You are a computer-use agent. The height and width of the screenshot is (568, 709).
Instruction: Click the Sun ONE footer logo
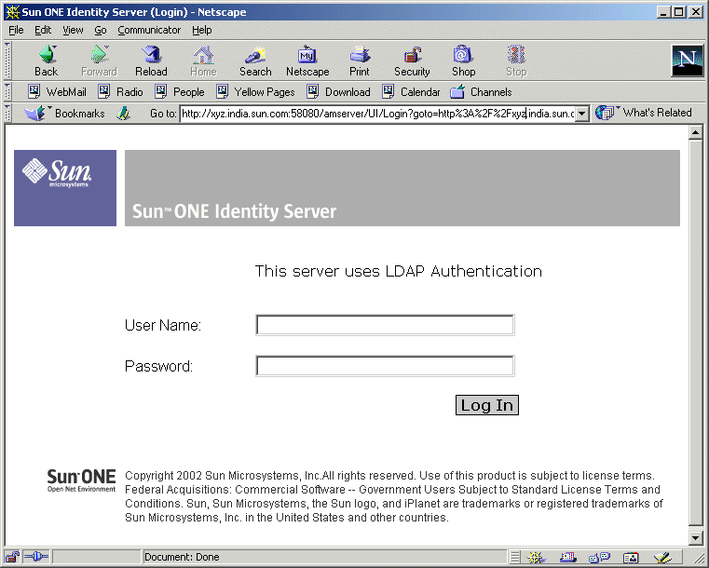pos(81,480)
